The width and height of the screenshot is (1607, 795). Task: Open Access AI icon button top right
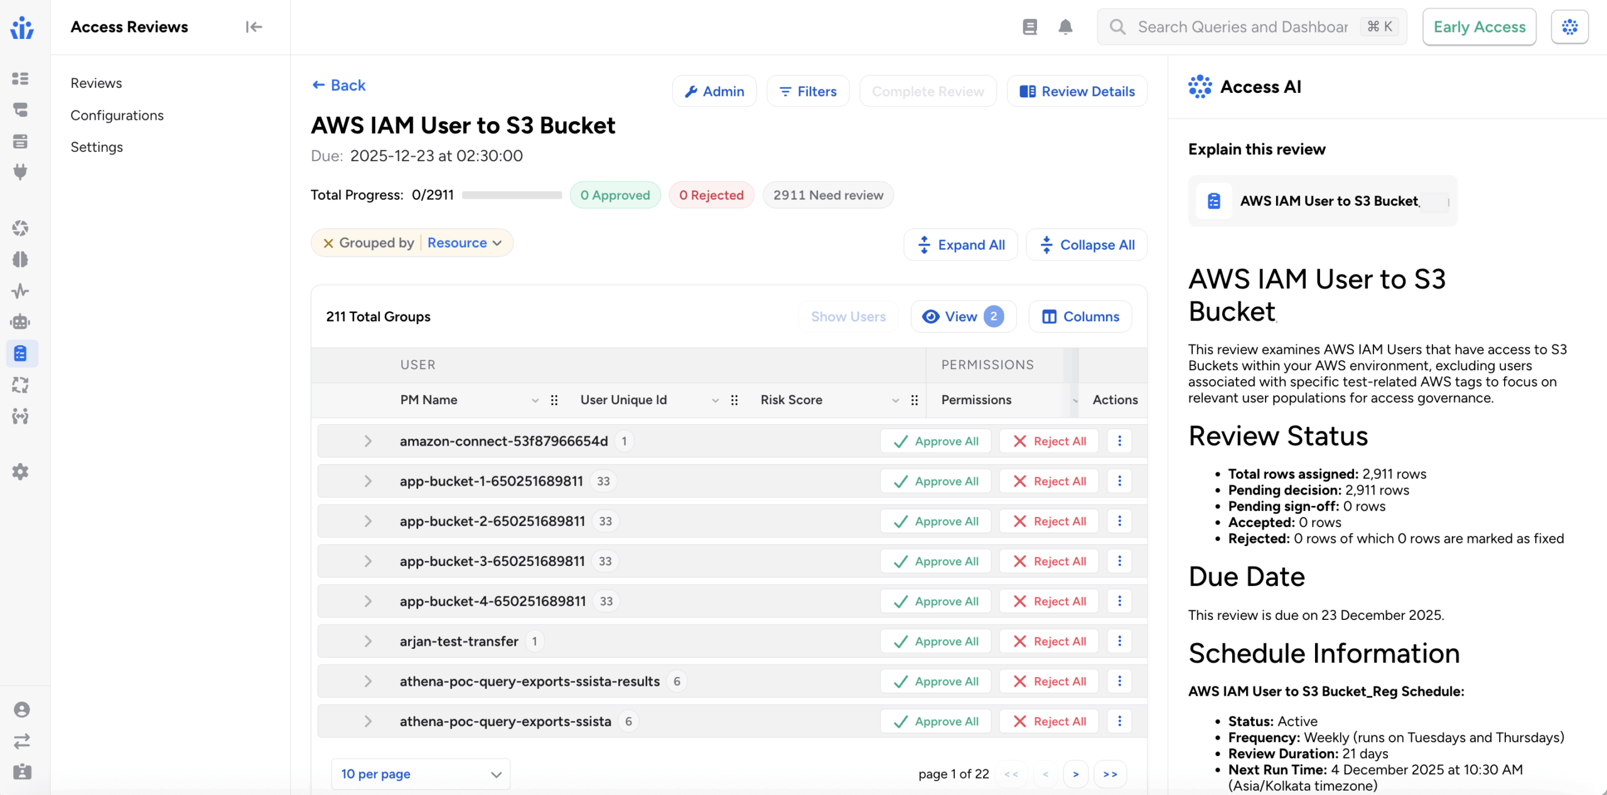(1569, 27)
